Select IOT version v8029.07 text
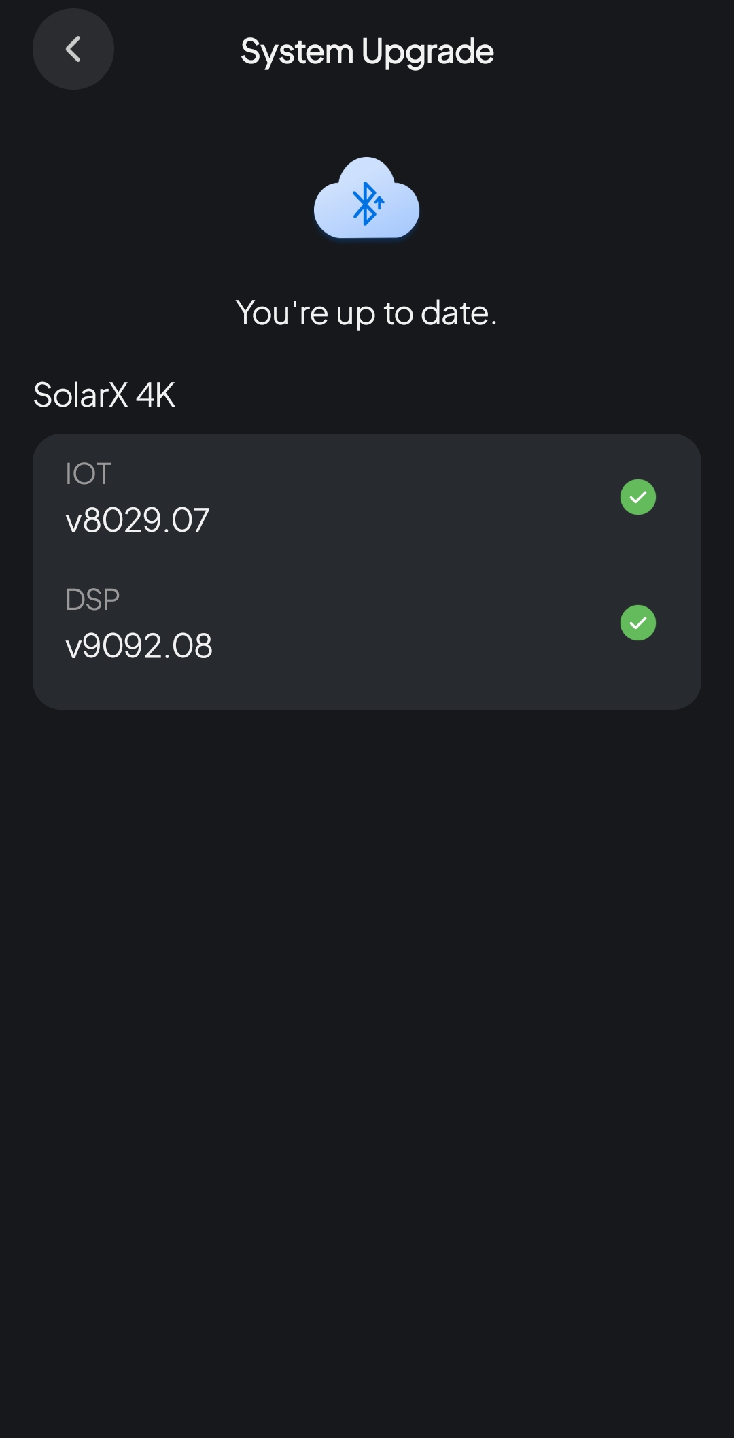This screenshot has width=734, height=1438. 137,520
